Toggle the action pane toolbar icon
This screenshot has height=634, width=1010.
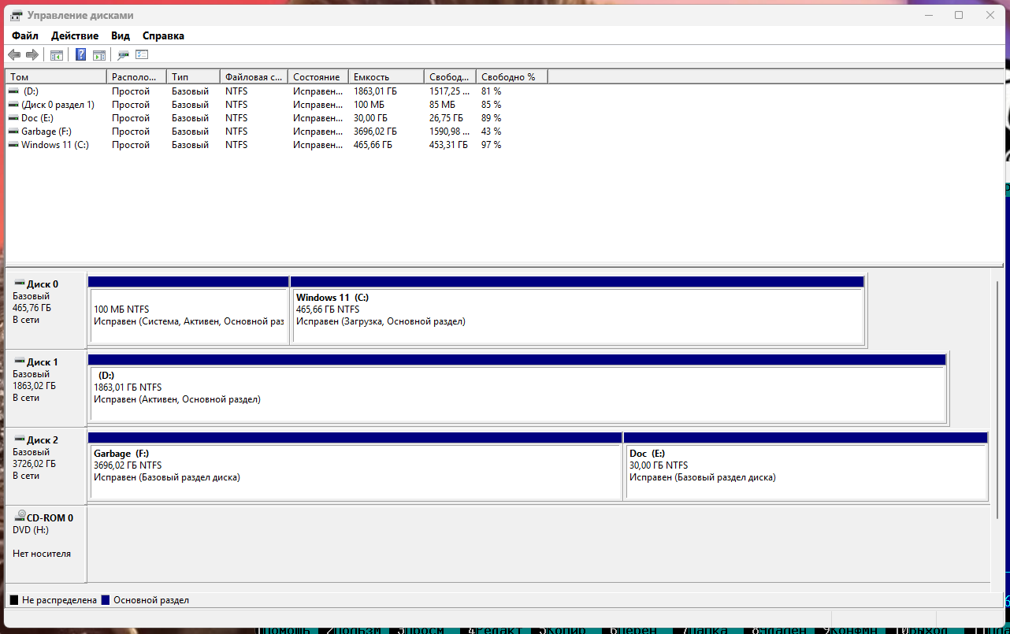pyautogui.click(x=99, y=55)
